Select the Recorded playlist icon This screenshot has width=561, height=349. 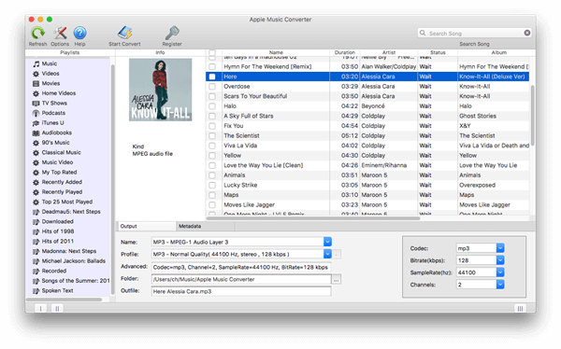[x=36, y=272]
